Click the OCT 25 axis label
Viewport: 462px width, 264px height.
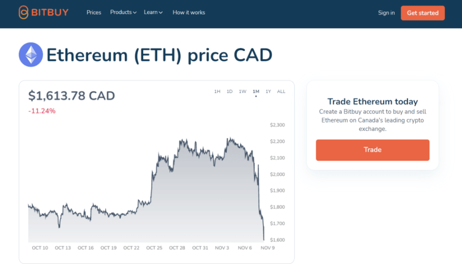click(154, 248)
